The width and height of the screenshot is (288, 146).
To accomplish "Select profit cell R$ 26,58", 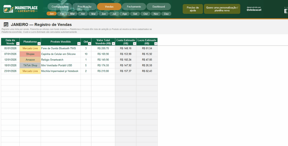I will (x=147, y=66).
